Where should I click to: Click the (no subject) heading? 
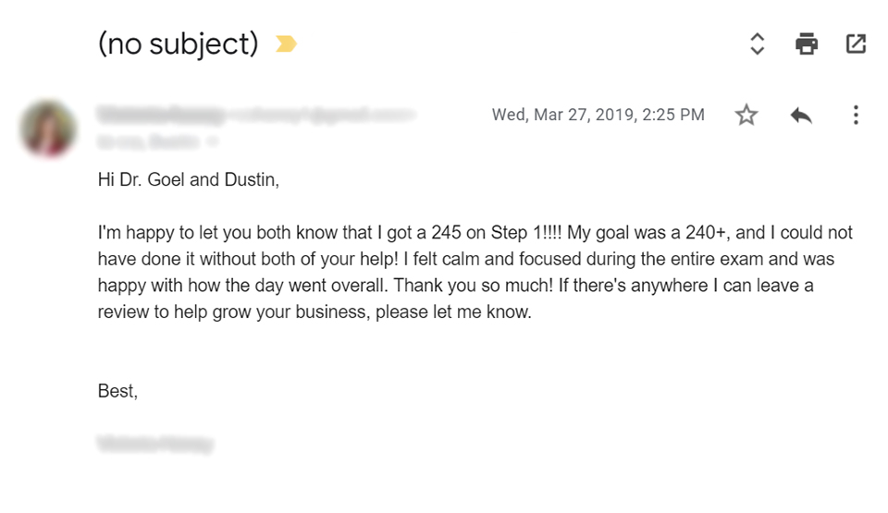pyautogui.click(x=179, y=43)
